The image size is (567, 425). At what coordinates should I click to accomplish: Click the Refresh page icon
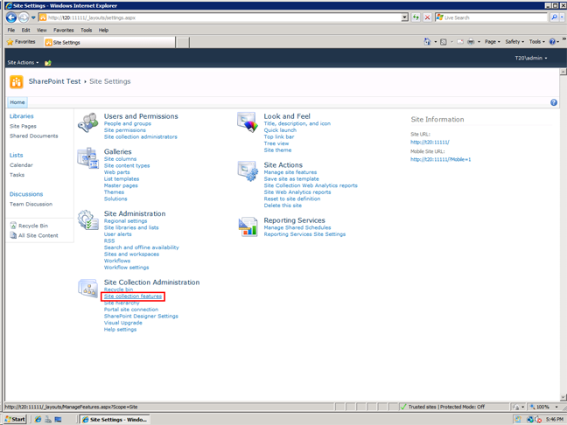click(416, 17)
